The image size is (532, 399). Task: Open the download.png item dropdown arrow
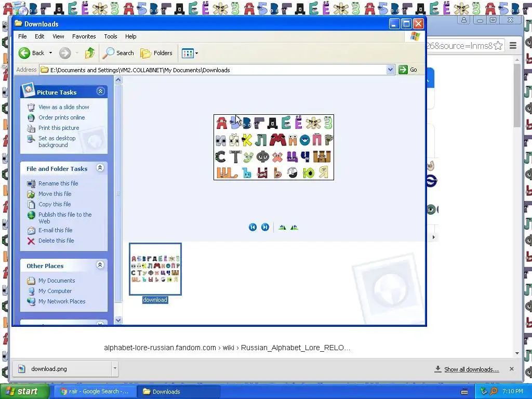coord(115,368)
